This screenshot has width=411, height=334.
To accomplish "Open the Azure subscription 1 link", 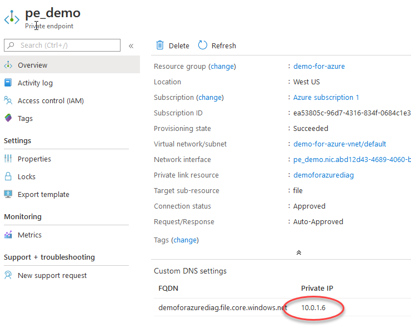I will coord(326,98).
